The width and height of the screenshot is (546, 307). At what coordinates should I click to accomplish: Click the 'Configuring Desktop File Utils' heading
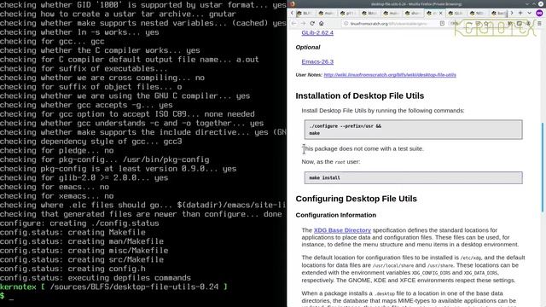click(357, 199)
